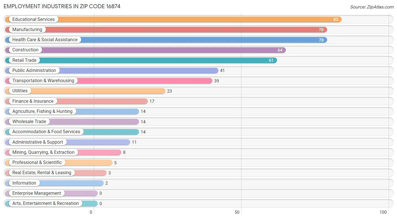Image resolution: width=397 pixels, height=219 pixels.
Task: Click the value 2 beside Information bar
Action: [x=106, y=183]
